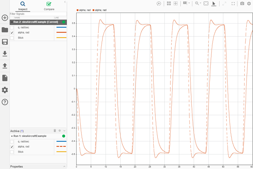Expand the Properties panel chevron
This screenshot has width=253, height=169.
[x=64, y=166]
